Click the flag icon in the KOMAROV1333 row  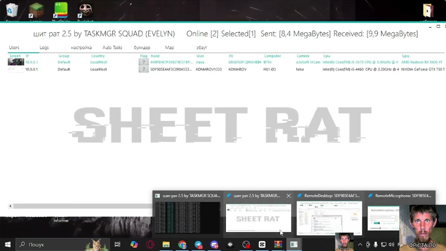(x=144, y=69)
